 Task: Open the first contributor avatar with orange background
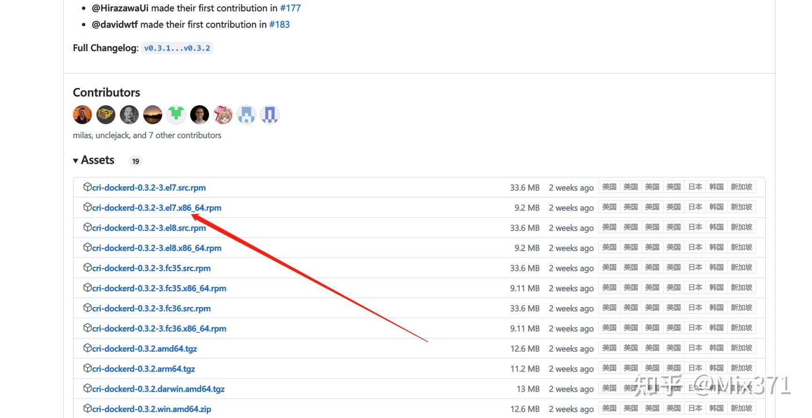82,115
